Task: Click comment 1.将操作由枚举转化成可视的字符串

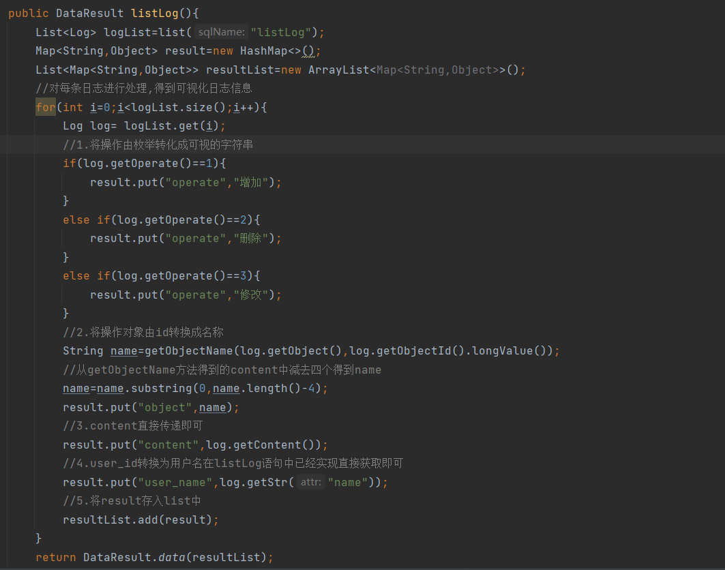Action: point(158,145)
